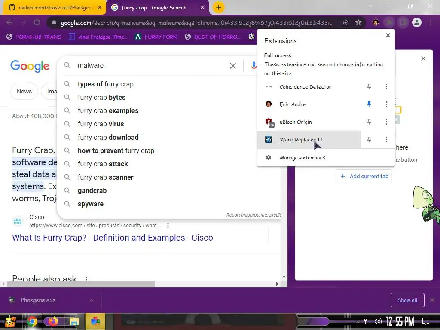The height and width of the screenshot is (330, 440).
Task: Click the horizontal page scrollbar
Action: 81,284
